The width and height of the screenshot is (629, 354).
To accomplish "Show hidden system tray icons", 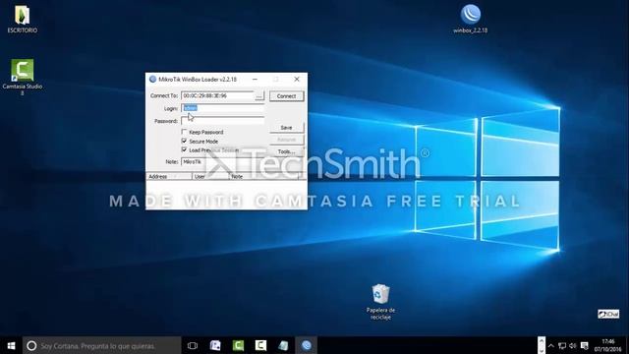I will tap(551, 346).
